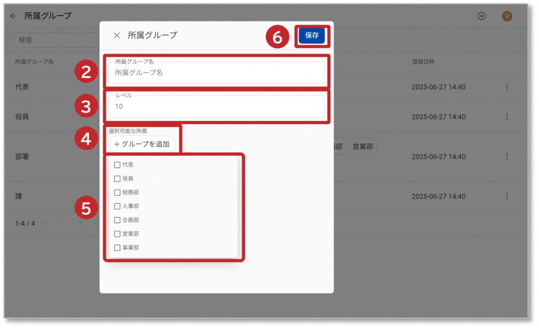
Task: Open three-dot menu for 役員 row
Action: coord(507,116)
